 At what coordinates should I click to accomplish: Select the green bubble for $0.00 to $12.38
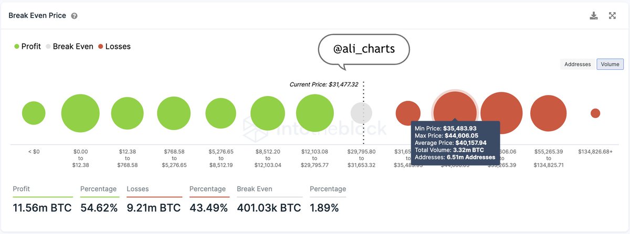pyautogui.click(x=80, y=113)
